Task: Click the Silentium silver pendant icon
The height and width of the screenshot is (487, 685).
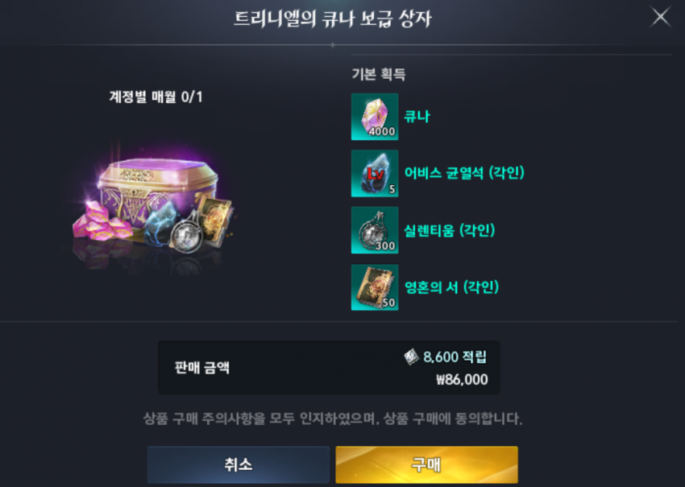Action: [375, 230]
